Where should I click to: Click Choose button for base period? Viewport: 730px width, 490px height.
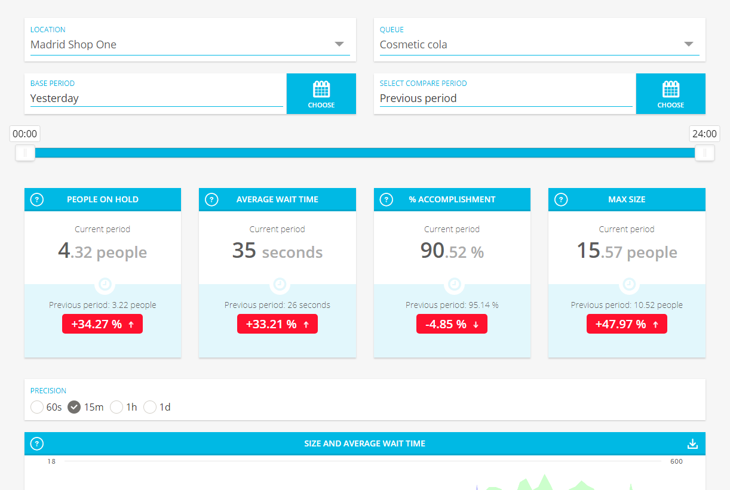click(x=321, y=94)
